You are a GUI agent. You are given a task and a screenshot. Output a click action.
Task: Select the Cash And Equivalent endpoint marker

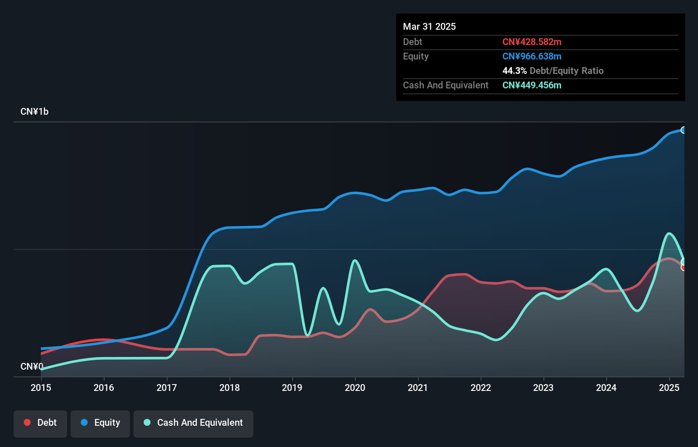(683, 262)
